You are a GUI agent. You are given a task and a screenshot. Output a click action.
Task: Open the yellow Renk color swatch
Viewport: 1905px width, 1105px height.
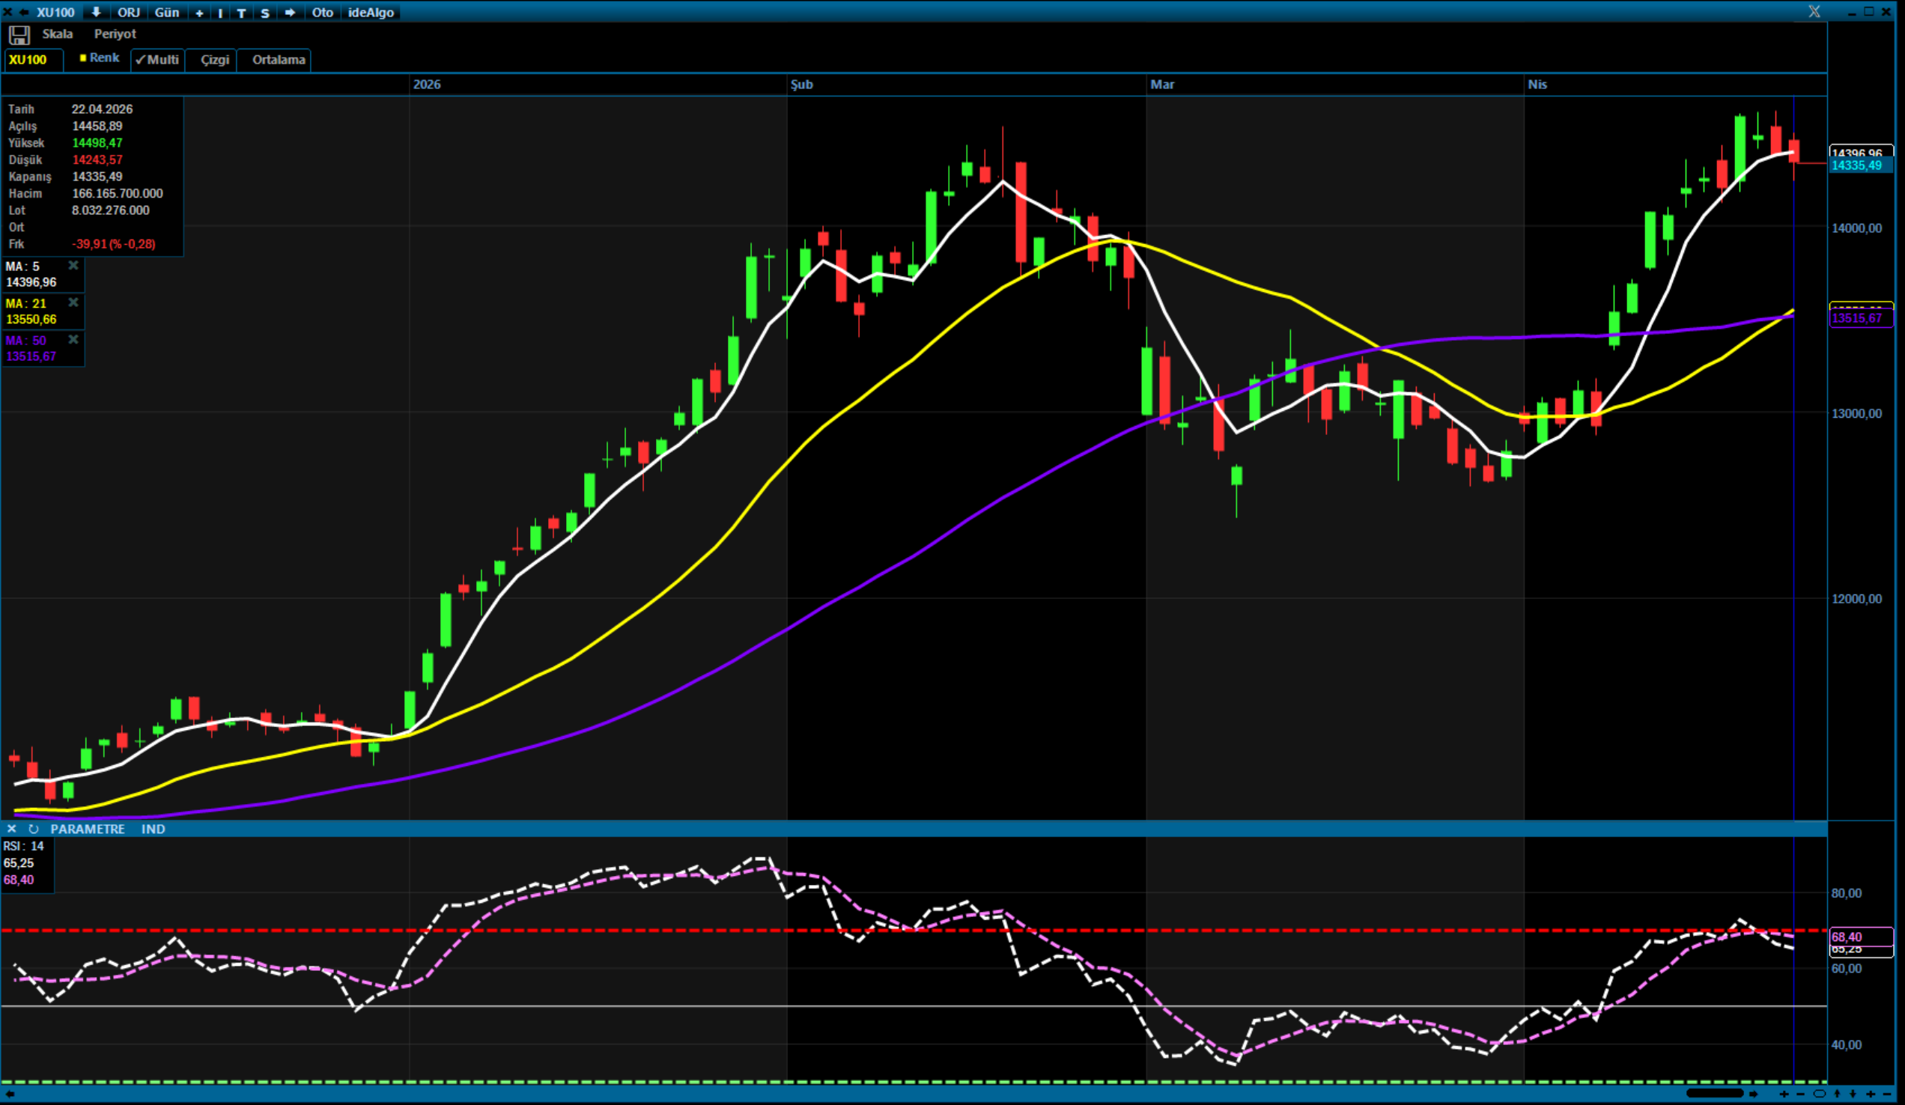click(x=83, y=58)
